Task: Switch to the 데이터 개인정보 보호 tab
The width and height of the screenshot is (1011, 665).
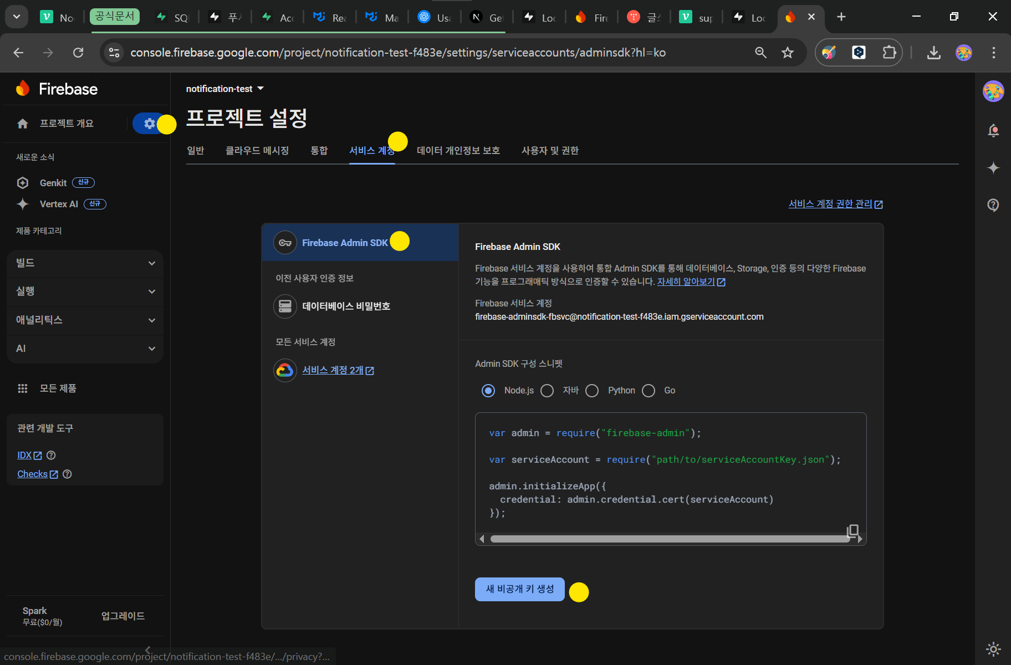Action: tap(458, 151)
